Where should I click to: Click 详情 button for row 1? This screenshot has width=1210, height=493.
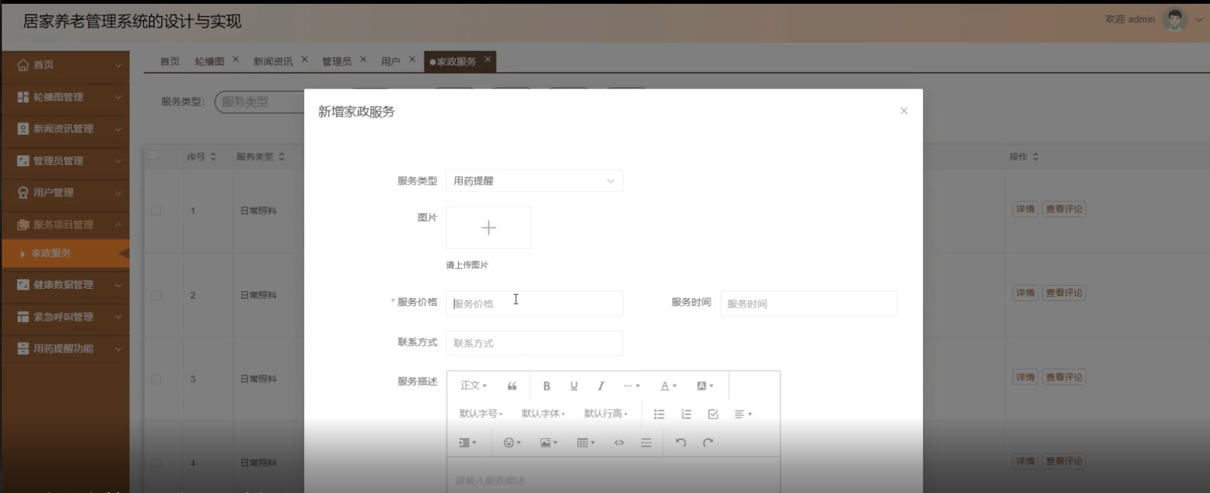coord(1025,209)
